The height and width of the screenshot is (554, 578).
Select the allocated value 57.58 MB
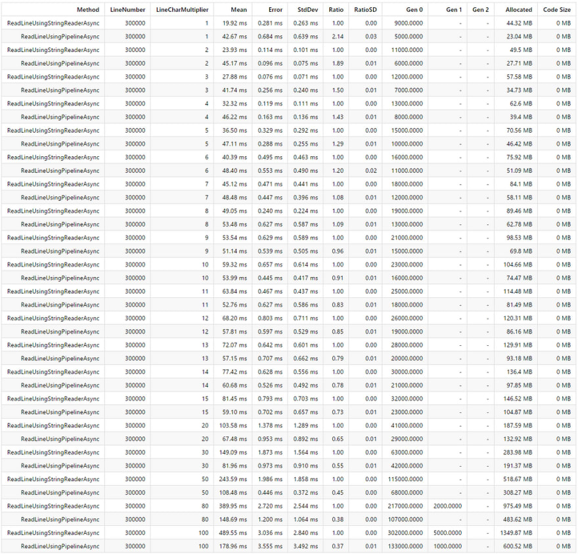[x=520, y=77]
